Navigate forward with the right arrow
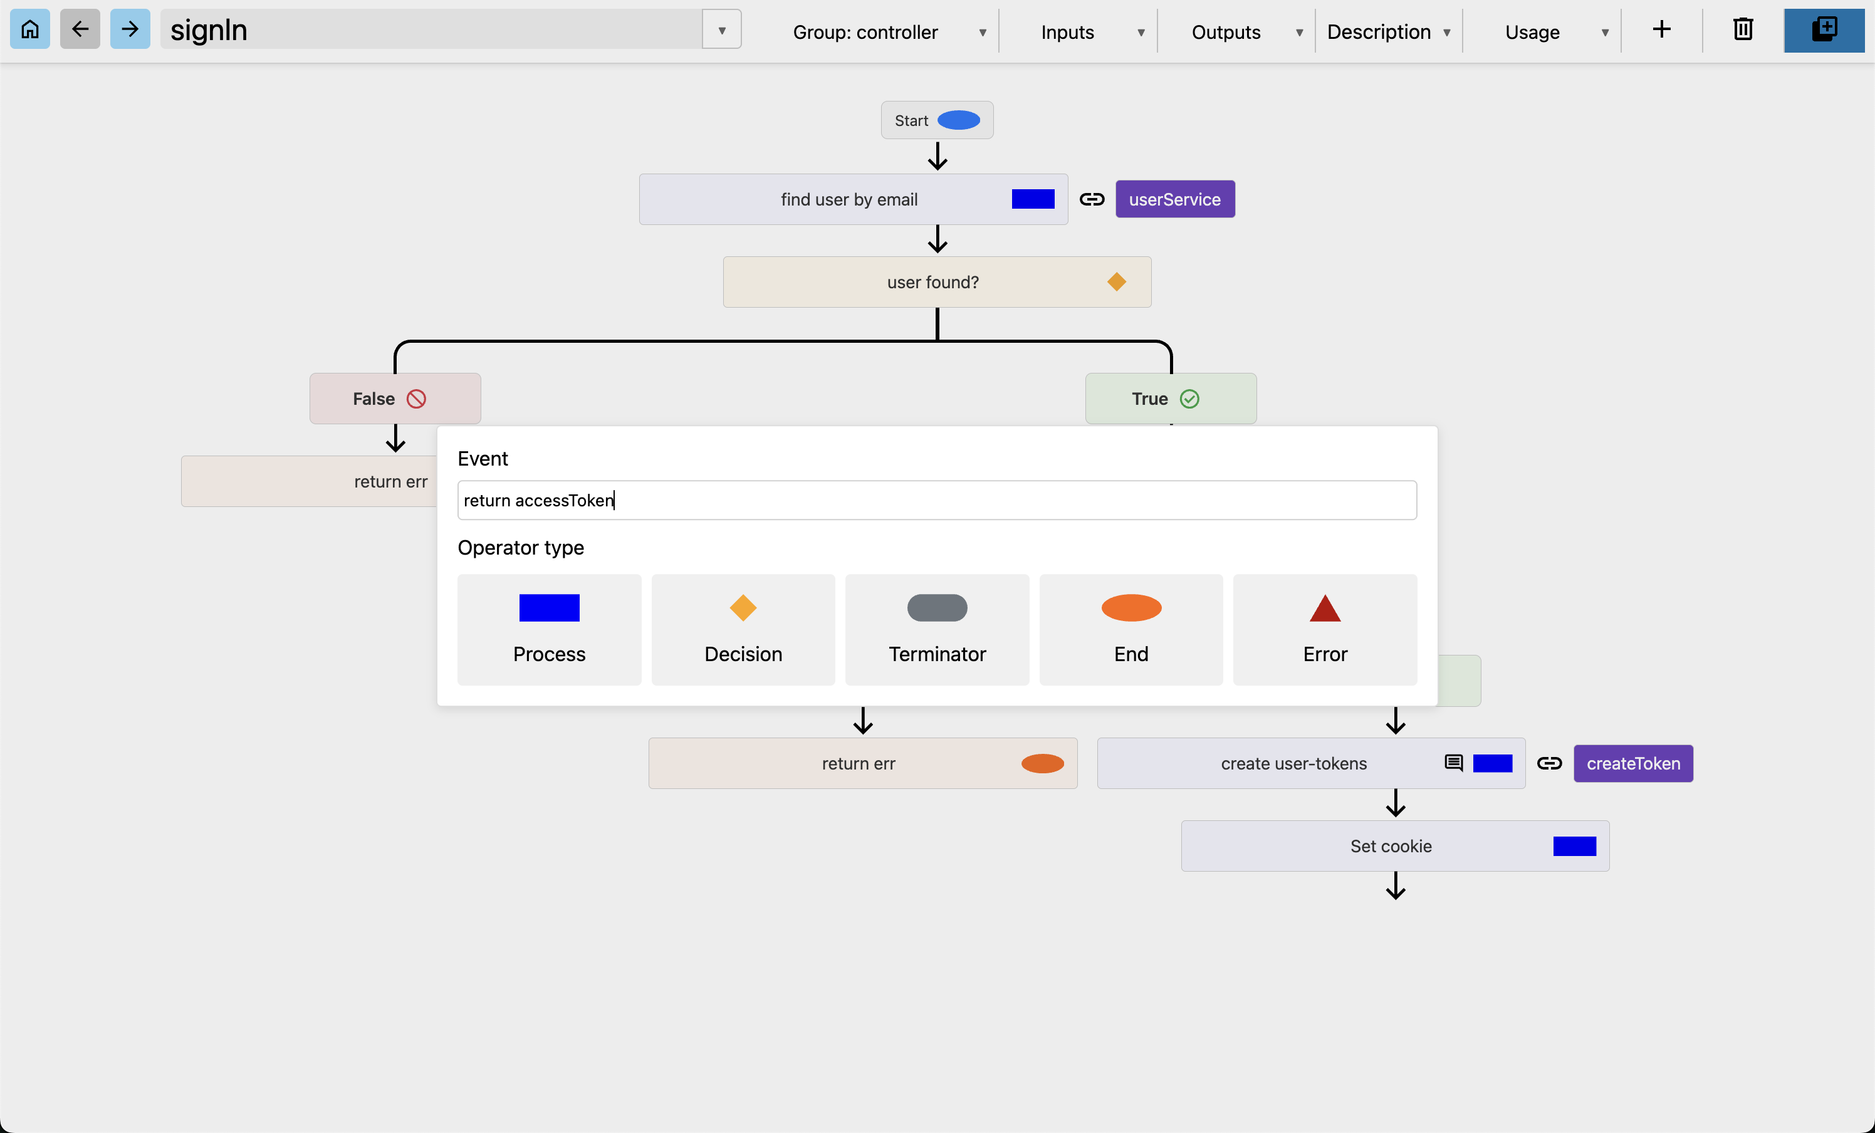Screen dimensions: 1875x1133 [x=130, y=29]
